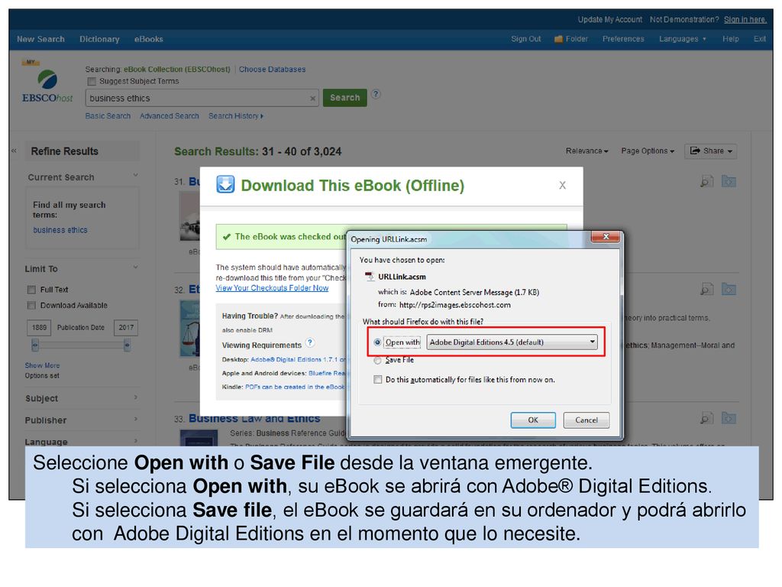782x587 pixels.
Task: Add result 31 to folder
Action: coord(729,181)
